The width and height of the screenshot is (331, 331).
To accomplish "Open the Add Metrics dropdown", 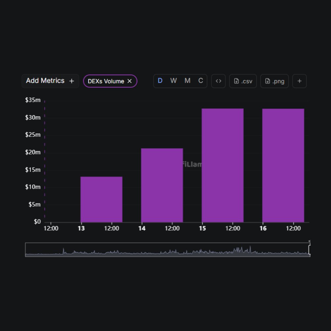I will (46, 81).
